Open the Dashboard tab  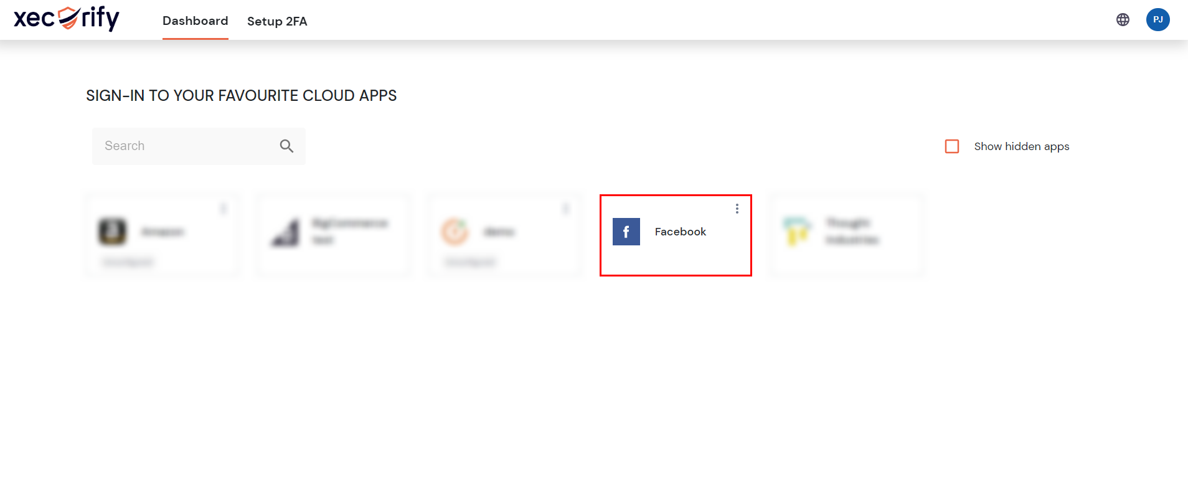196,21
